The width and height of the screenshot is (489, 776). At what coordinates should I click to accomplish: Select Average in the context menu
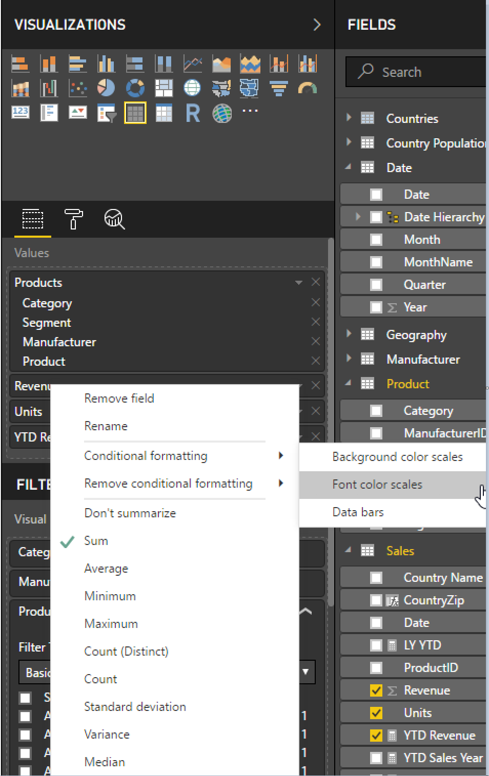click(x=106, y=569)
